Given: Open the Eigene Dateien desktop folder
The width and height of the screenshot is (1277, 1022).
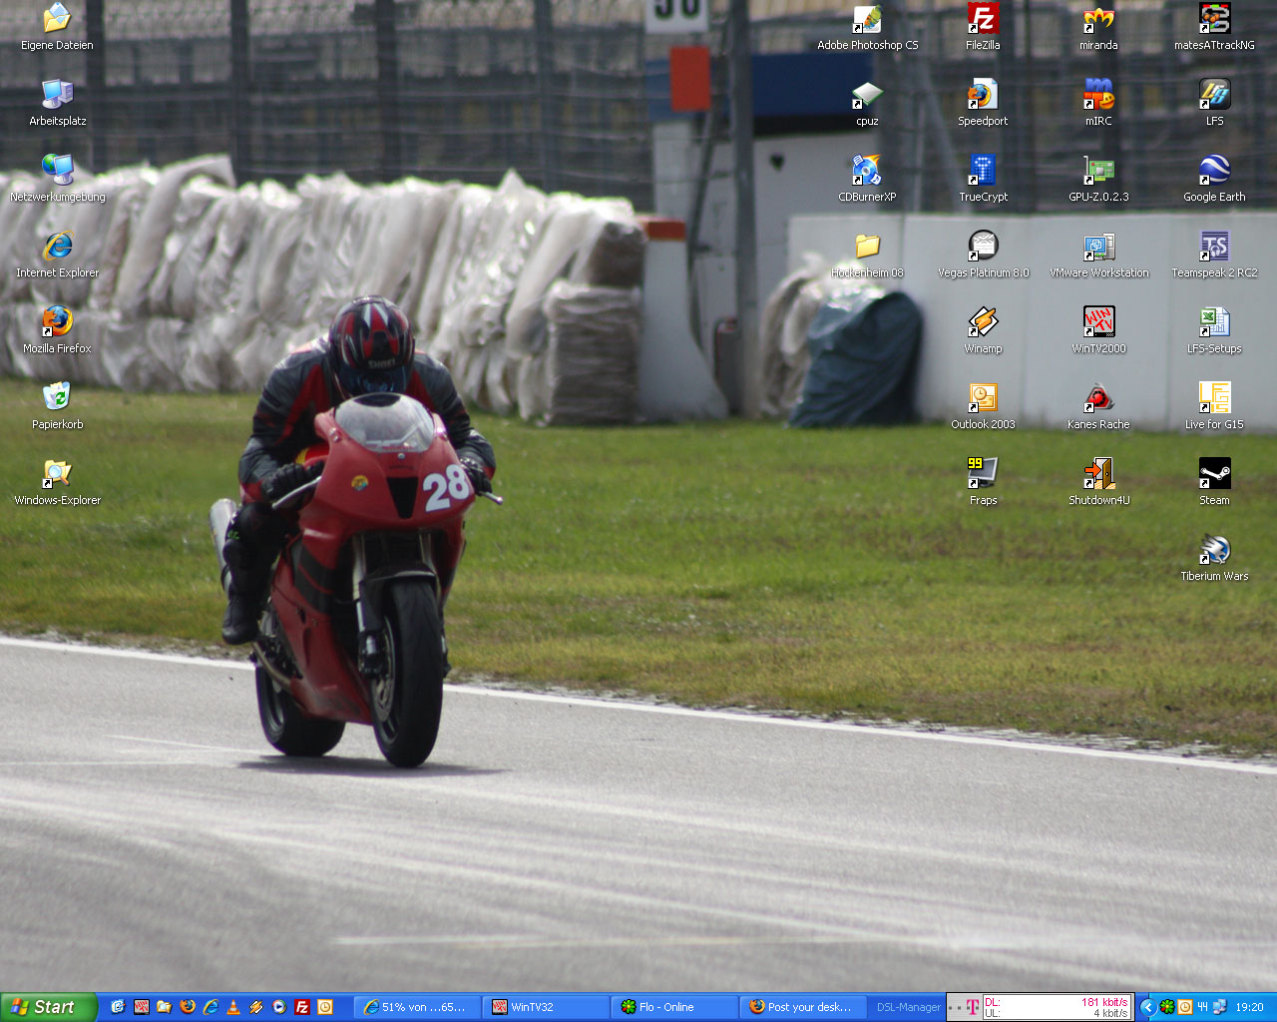Looking at the screenshot, I should click(58, 27).
